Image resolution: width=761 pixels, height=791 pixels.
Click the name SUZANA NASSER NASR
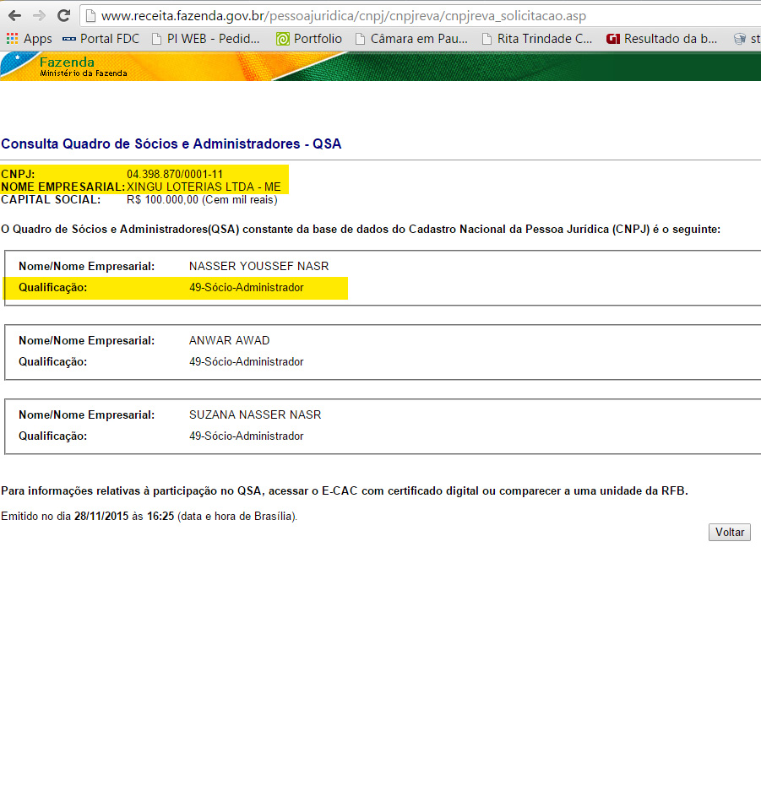click(255, 415)
